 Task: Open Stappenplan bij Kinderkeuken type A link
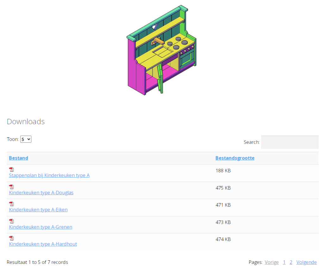click(x=49, y=175)
